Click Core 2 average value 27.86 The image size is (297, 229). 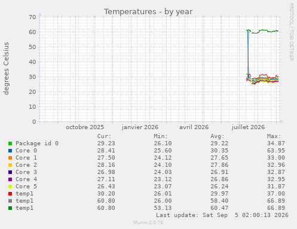[219, 165]
